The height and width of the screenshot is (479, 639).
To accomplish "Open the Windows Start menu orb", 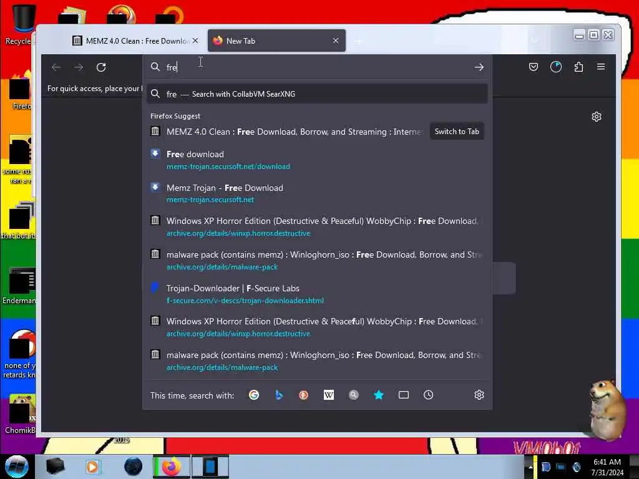I will (x=16, y=467).
